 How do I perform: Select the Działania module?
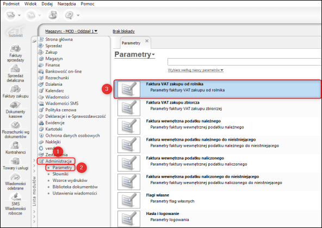[54, 84]
